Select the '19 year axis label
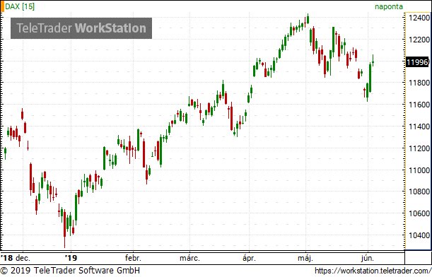 [x=71, y=258]
